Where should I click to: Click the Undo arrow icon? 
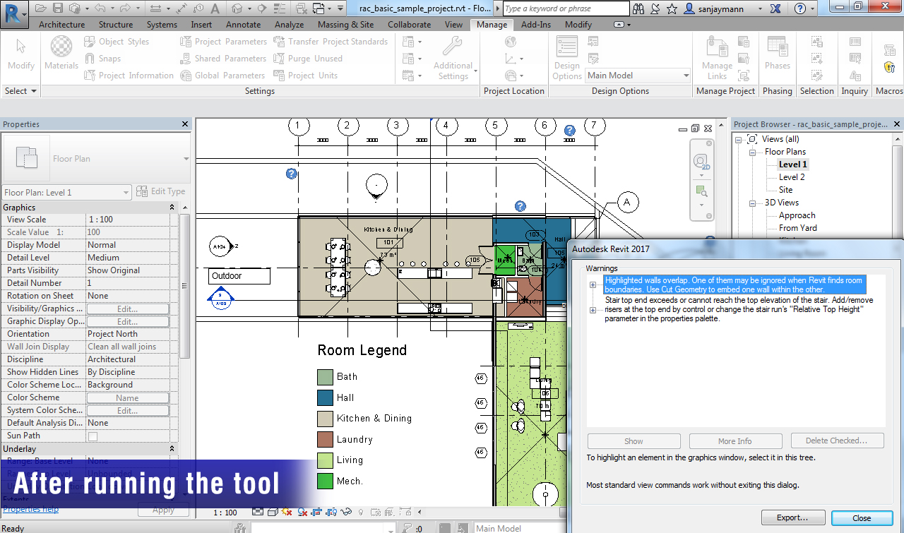click(x=100, y=8)
